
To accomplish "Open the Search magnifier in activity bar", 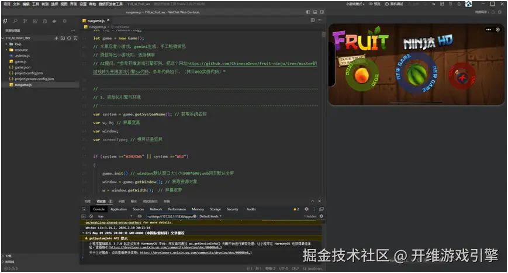I will click(15, 21).
